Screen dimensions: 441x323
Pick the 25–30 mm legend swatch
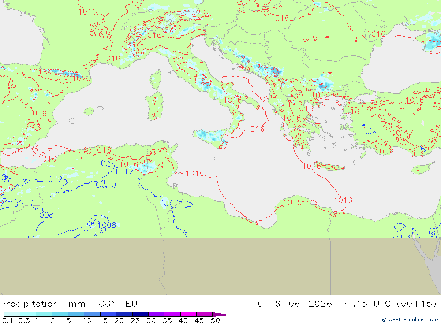click(x=140, y=314)
